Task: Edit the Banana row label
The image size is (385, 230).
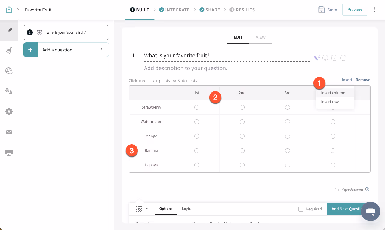Action: [151, 151]
